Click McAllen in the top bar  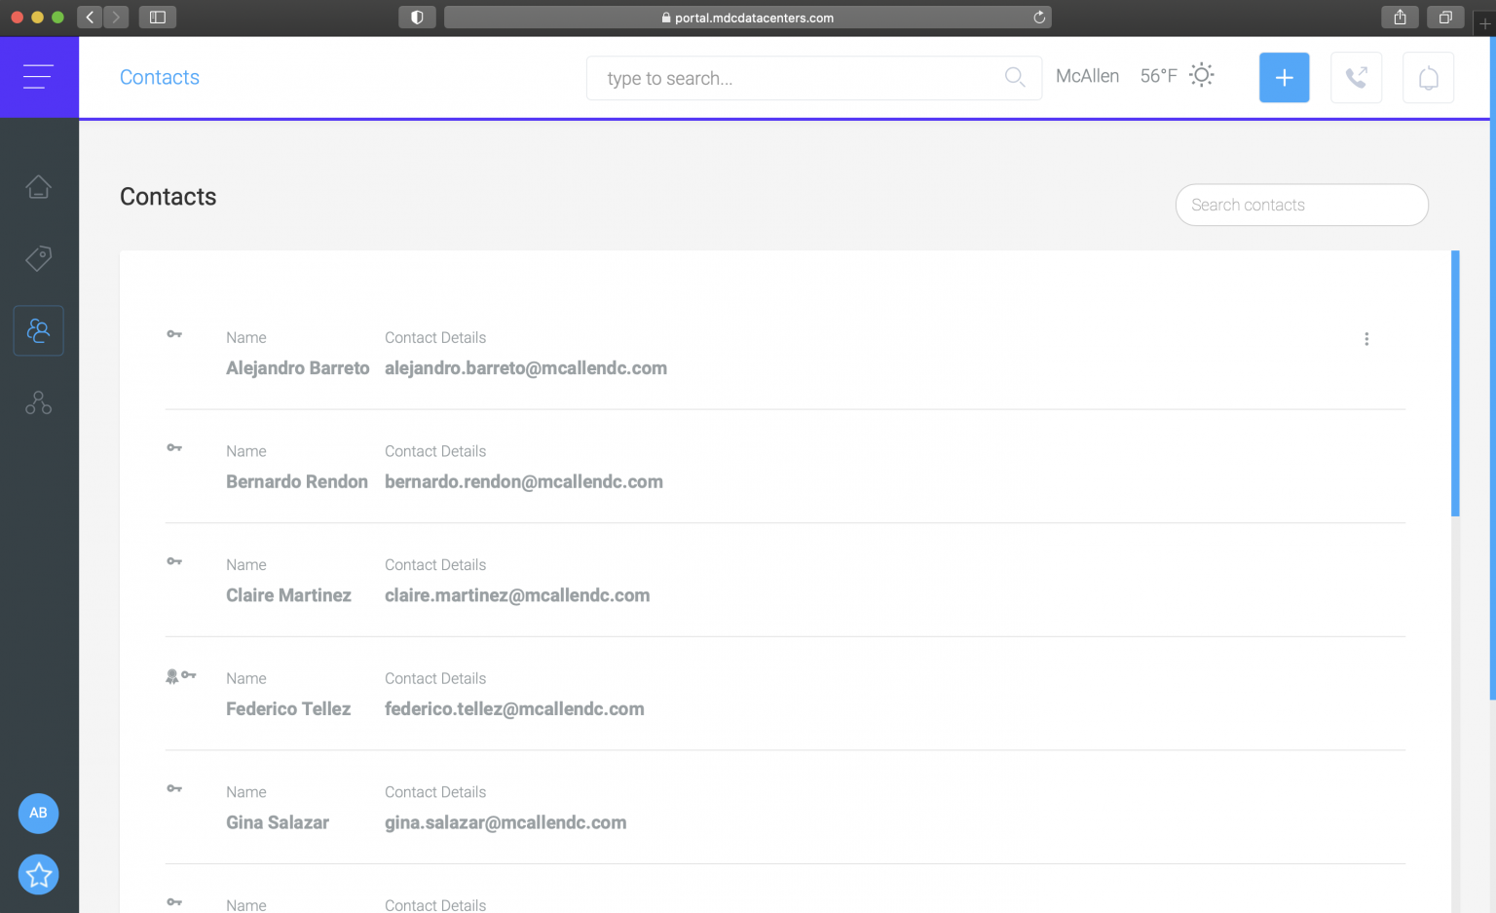pos(1087,75)
